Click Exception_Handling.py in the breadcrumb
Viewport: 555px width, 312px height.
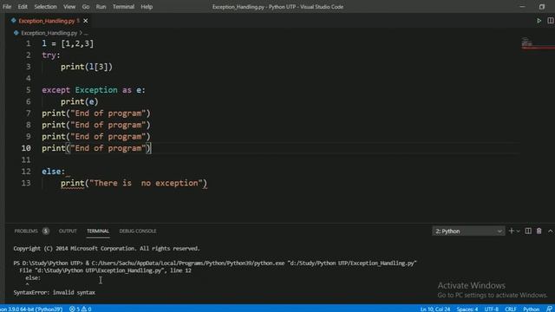coord(49,33)
